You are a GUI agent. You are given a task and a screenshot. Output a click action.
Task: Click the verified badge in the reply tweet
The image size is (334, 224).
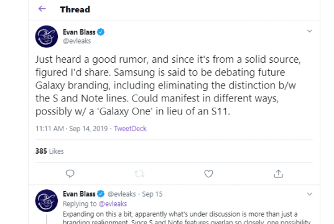[x=101, y=194]
